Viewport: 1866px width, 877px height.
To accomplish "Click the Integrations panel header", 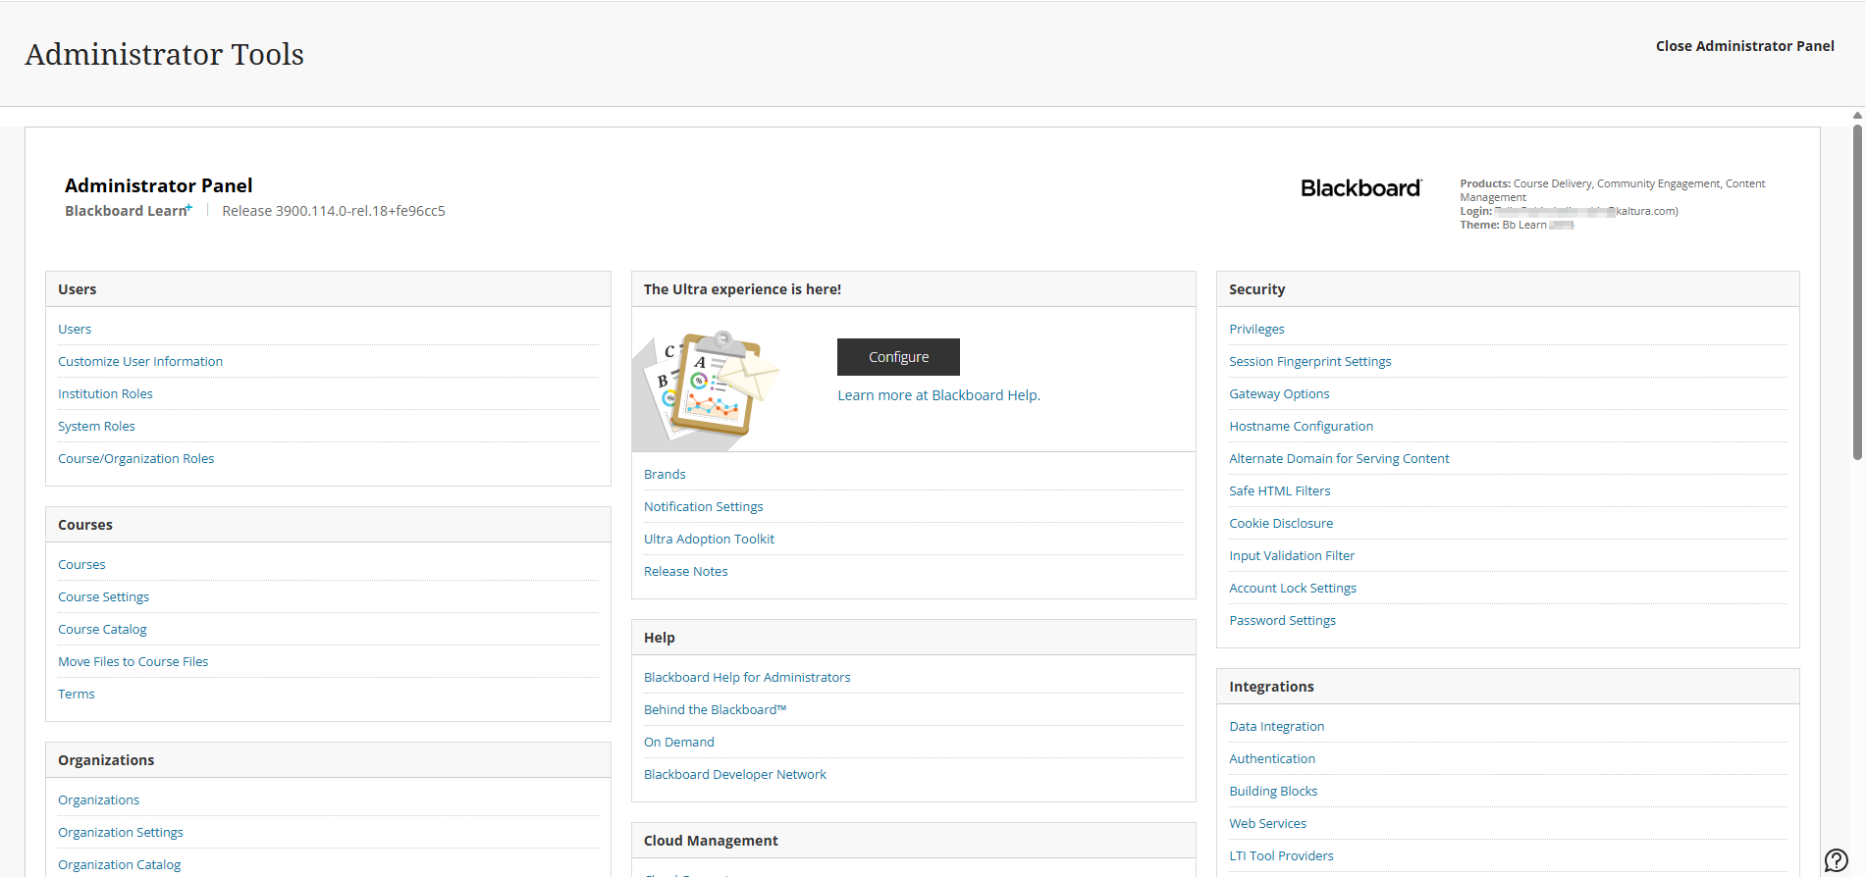I will 1508,687.
